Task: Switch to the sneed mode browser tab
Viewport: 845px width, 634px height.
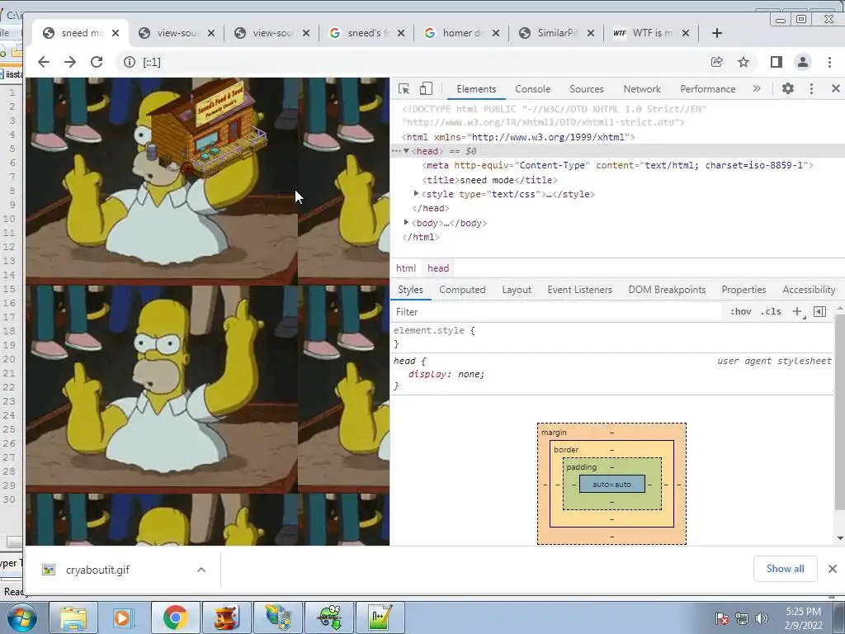Action: point(81,33)
